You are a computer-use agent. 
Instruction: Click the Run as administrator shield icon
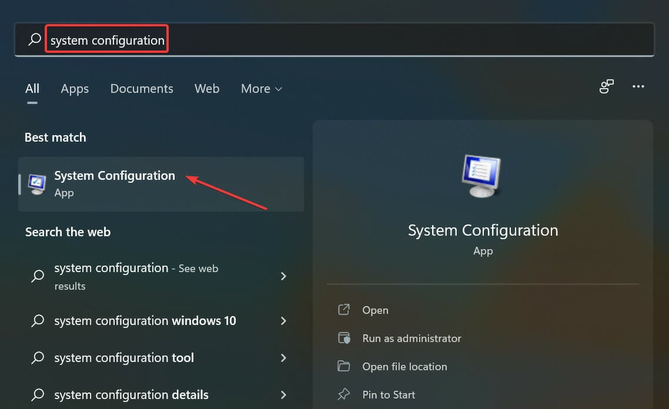pos(344,338)
